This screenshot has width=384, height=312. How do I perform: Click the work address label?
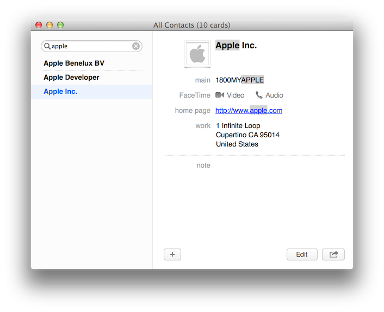[203, 125]
